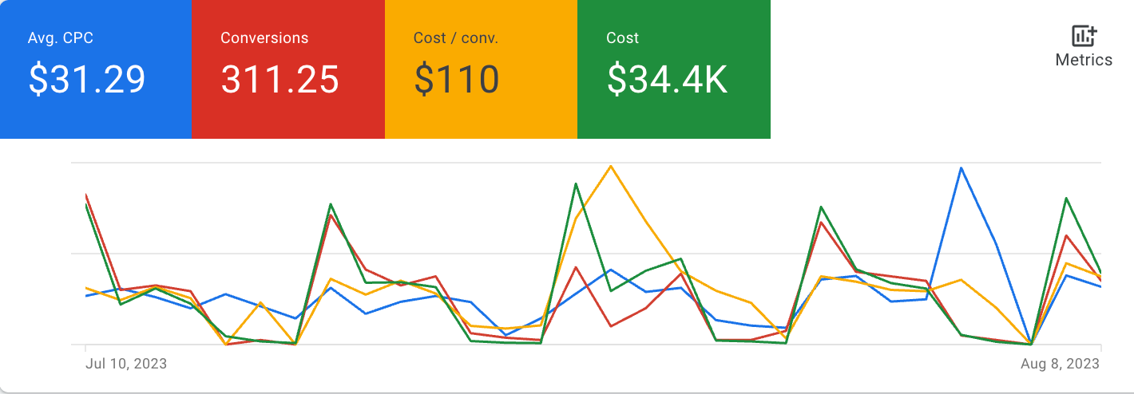Click the 311.25 conversions value
1134x394 pixels.
[x=280, y=80]
